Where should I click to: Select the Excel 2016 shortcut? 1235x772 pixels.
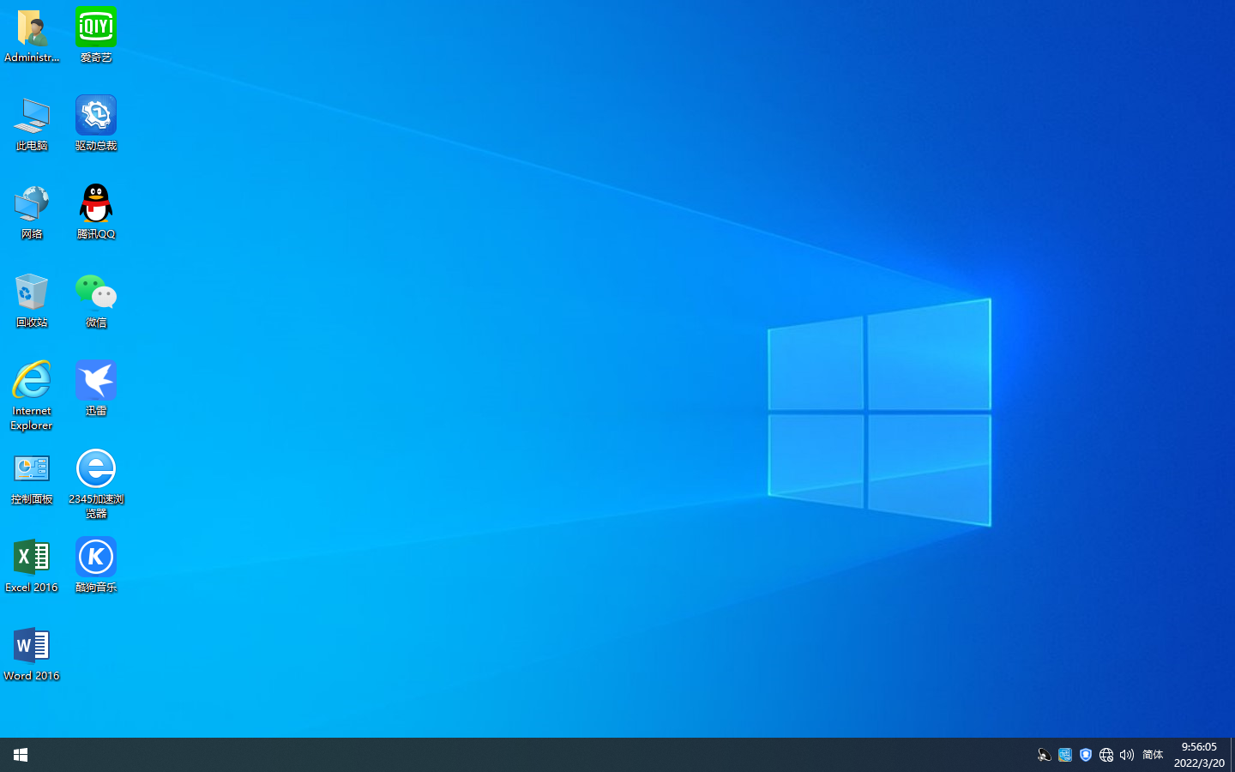[32, 565]
